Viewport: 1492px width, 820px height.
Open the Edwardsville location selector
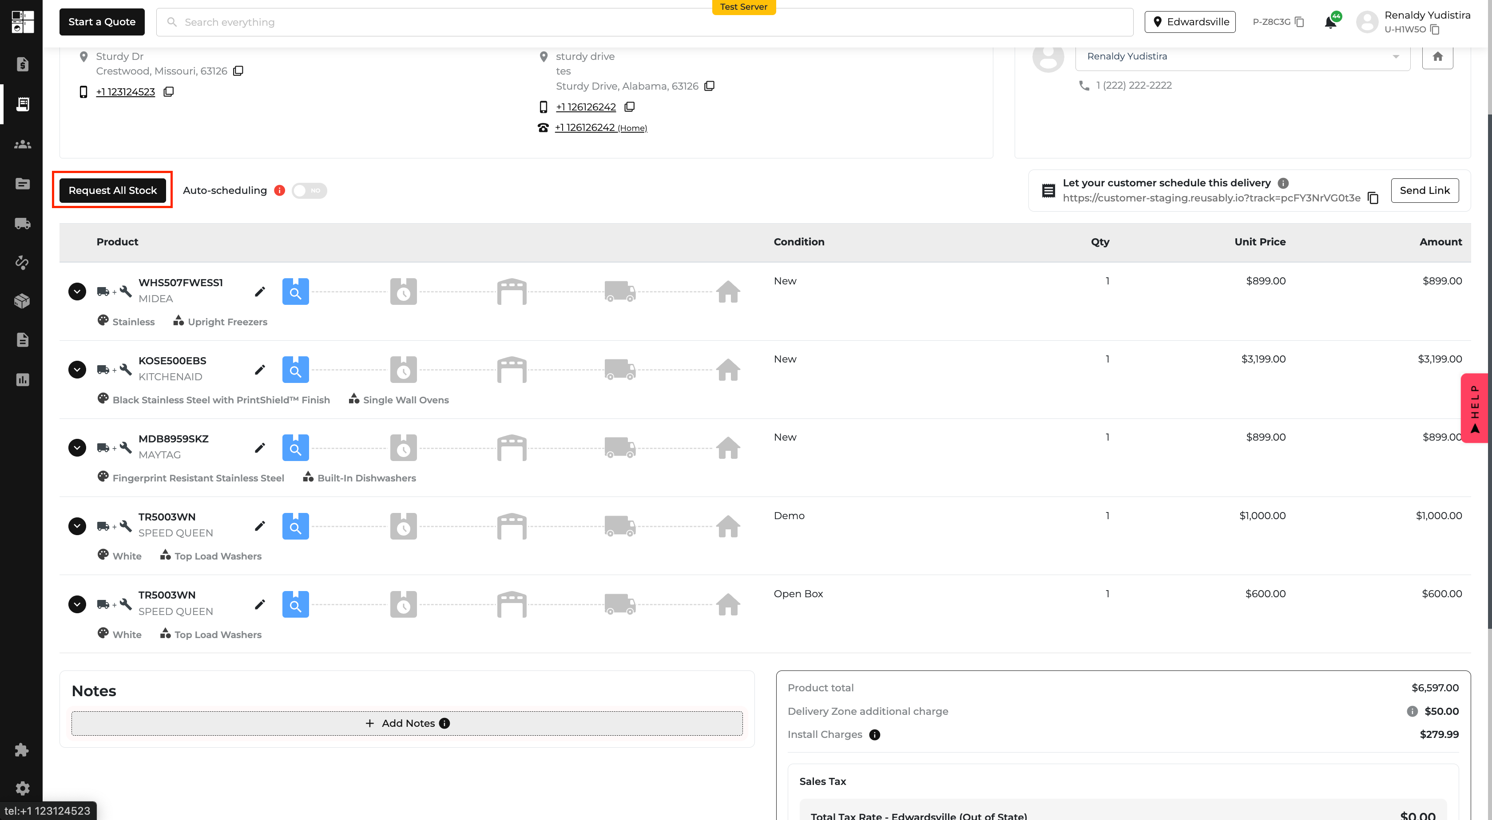[1190, 22]
